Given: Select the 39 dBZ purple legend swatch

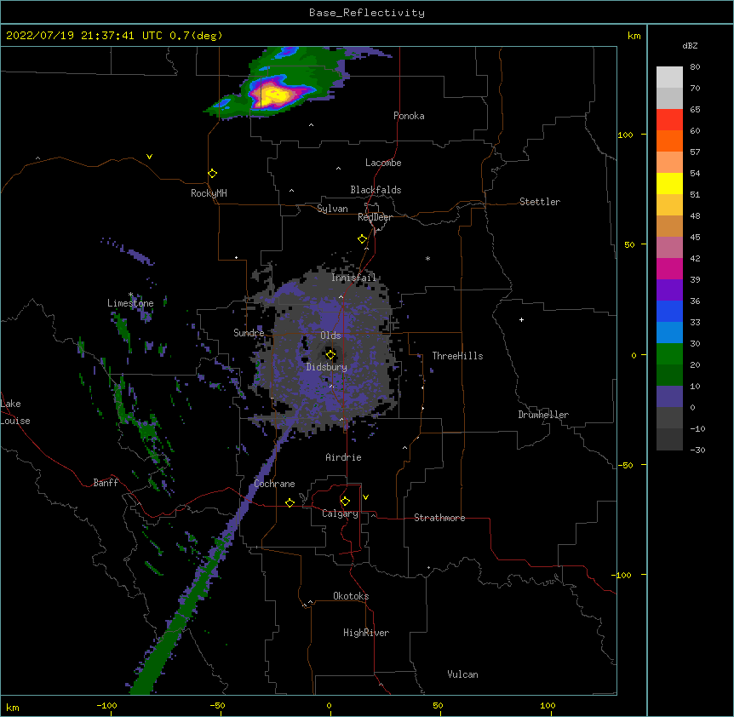Looking at the screenshot, I should tap(669, 290).
